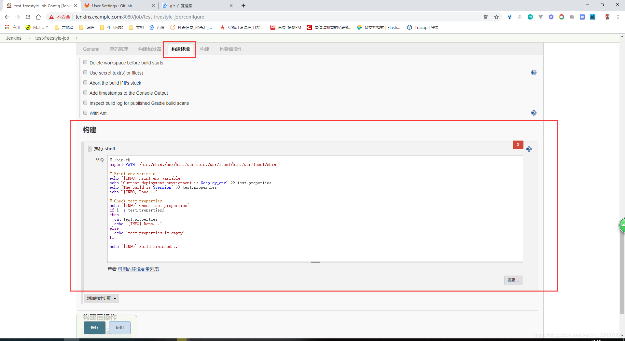Click the blue V extension icon
Image resolution: width=625 pixels, height=341 pixels.
(x=509, y=17)
